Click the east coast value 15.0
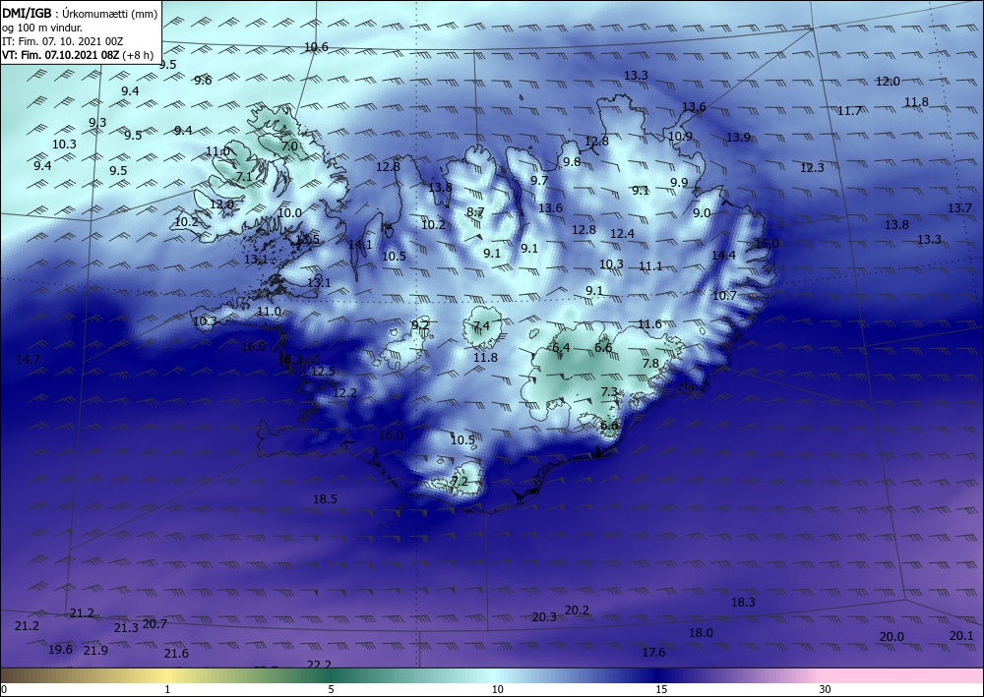 coord(767,244)
